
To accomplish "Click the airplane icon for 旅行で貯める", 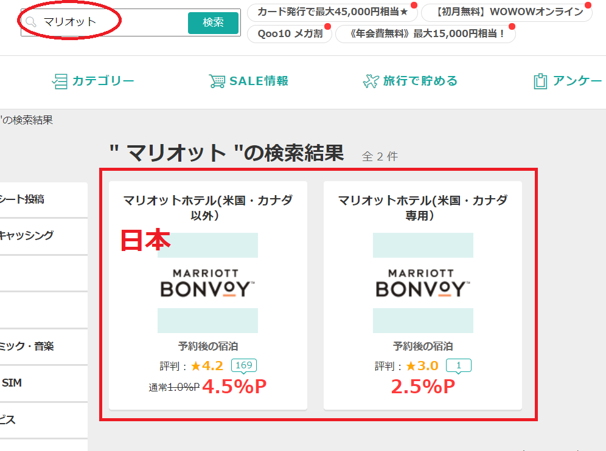I will (x=371, y=81).
